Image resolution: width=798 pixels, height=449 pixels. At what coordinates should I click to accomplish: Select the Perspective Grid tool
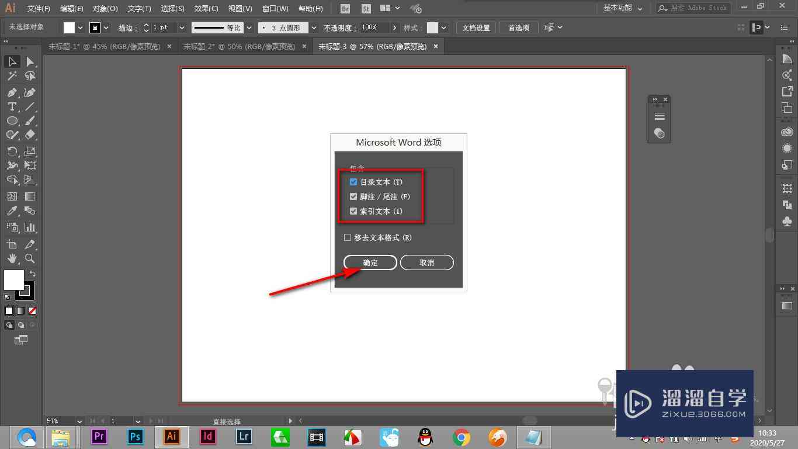[x=30, y=179]
